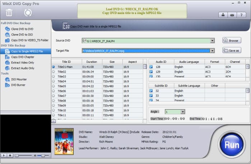Screen dimensions: 251x164
Task: Click the Extract Audio Only icon
Action: click(8, 68)
